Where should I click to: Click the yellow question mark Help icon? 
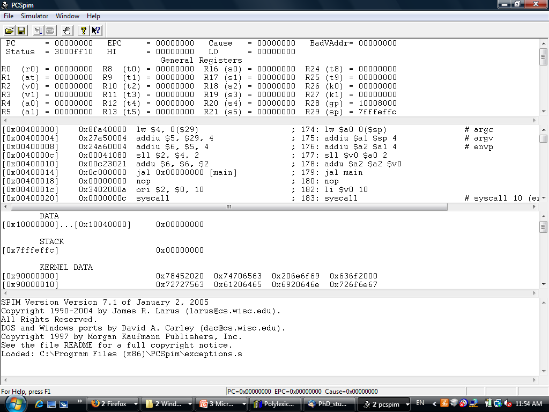point(83,31)
